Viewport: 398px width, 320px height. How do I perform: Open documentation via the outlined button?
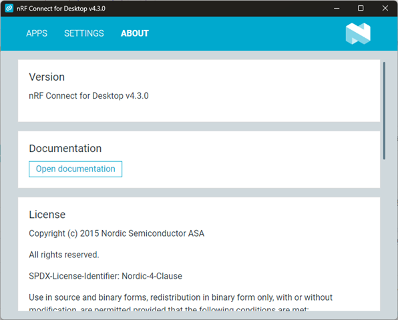tap(75, 169)
